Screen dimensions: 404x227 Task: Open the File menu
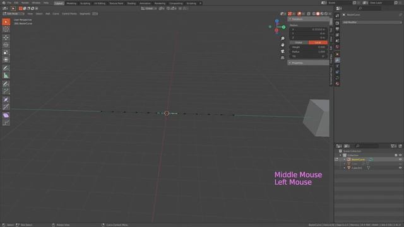pyautogui.click(x=9, y=3)
